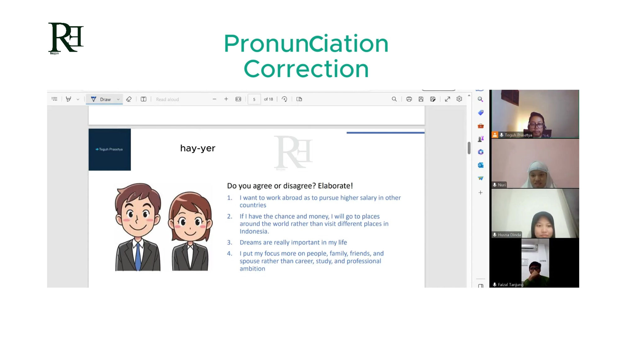
Task: Click the text 'I put my focus more on people'
Action: coord(283,254)
